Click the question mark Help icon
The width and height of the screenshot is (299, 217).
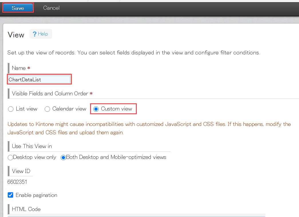tap(35, 34)
